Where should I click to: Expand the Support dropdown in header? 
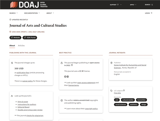point(114,5)
